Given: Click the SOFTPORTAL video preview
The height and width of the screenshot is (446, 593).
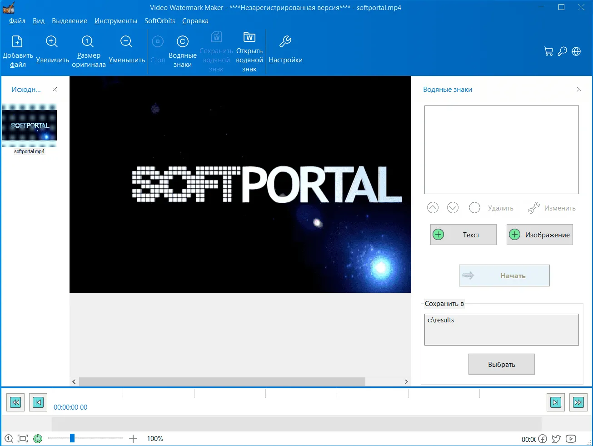Looking at the screenshot, I should [240, 184].
